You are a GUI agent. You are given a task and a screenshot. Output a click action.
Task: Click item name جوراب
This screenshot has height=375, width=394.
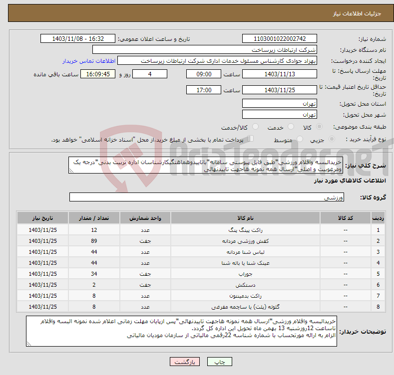pyautogui.click(x=245, y=274)
